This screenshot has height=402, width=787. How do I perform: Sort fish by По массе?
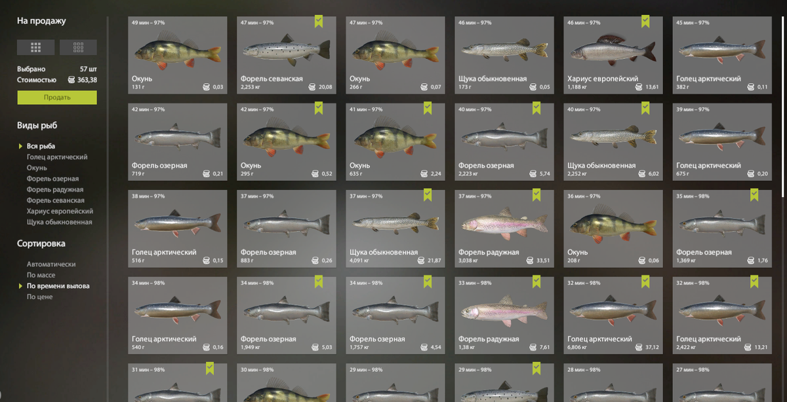(41, 275)
